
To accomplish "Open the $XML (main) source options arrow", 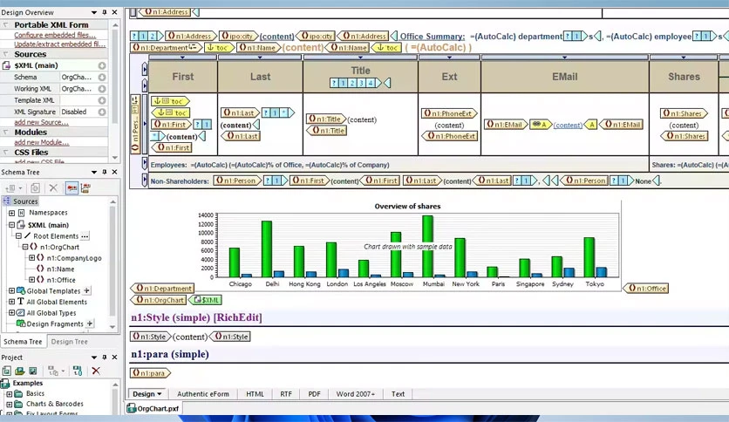I will (102, 65).
